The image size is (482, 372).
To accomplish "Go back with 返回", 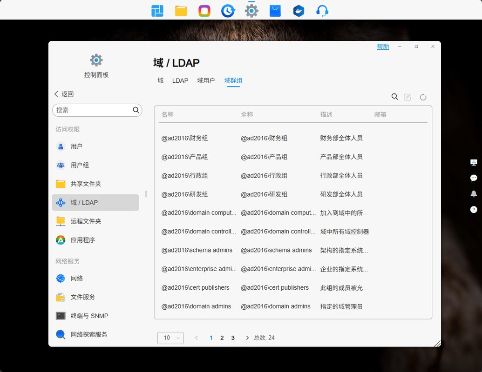I will coord(64,94).
